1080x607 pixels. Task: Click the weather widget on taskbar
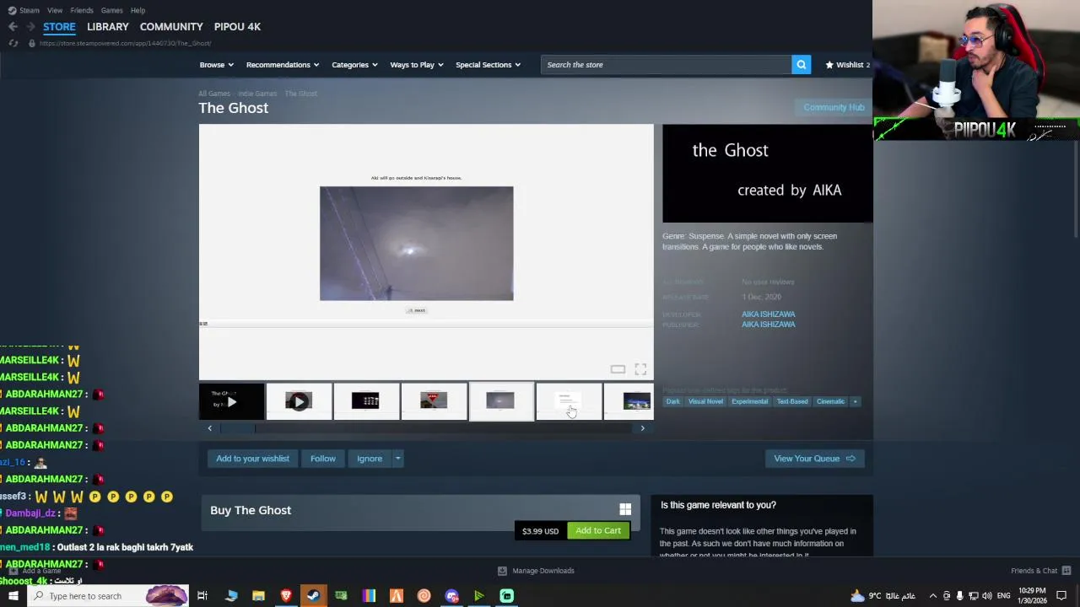(x=882, y=596)
